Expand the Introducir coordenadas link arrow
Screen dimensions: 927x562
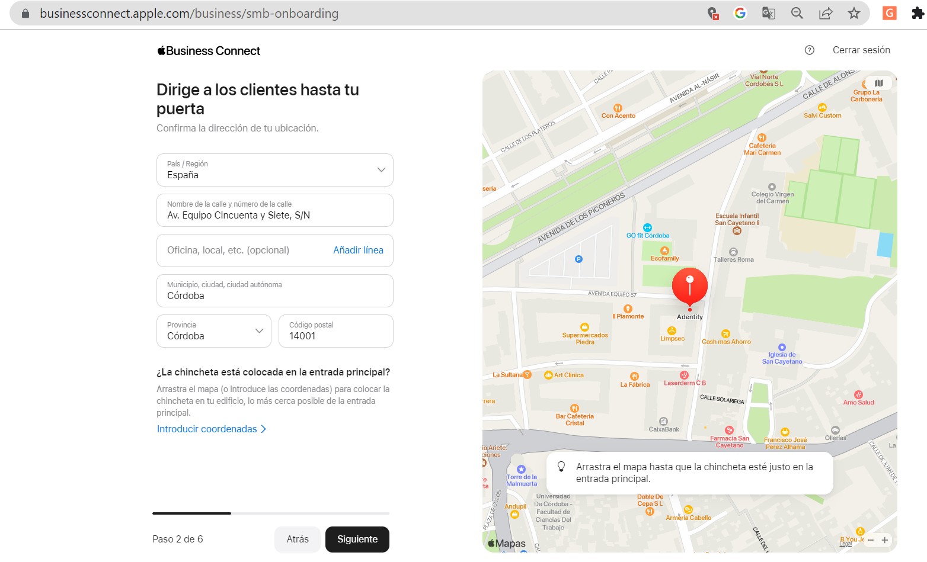tap(264, 429)
